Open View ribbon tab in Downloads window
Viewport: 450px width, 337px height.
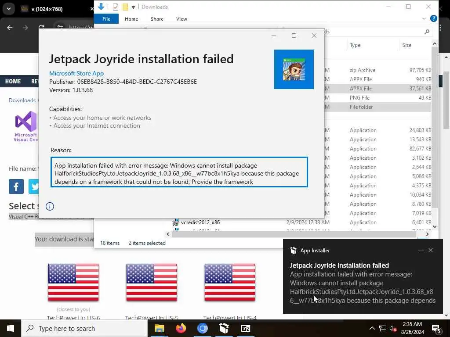pyautogui.click(x=181, y=19)
